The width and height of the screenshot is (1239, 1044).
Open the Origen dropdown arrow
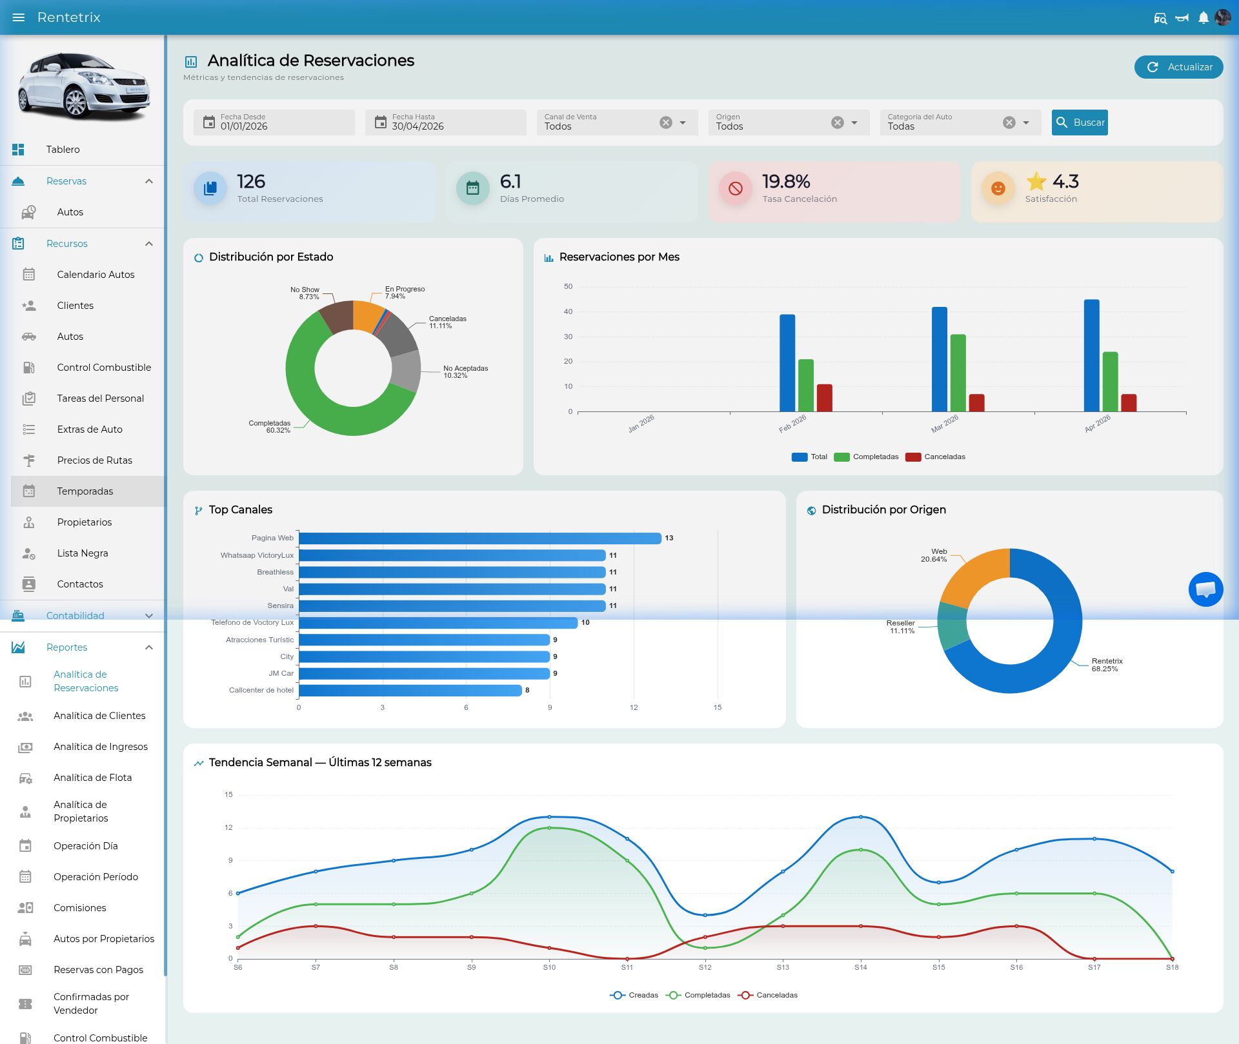[x=854, y=123]
